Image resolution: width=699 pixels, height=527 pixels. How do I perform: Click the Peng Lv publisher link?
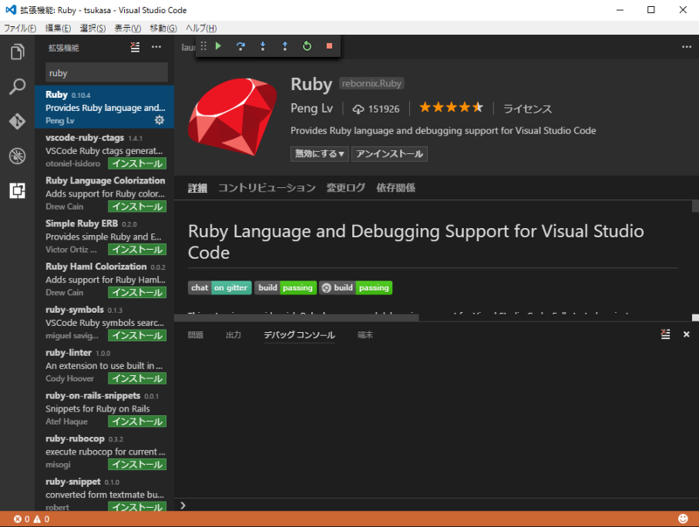(x=312, y=108)
